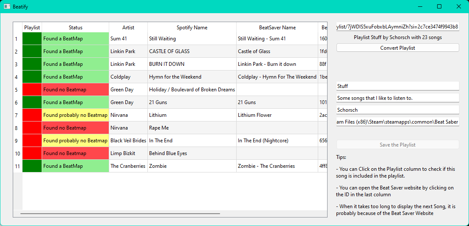
Task: Click the Save the Playlist button
Action: (398, 145)
